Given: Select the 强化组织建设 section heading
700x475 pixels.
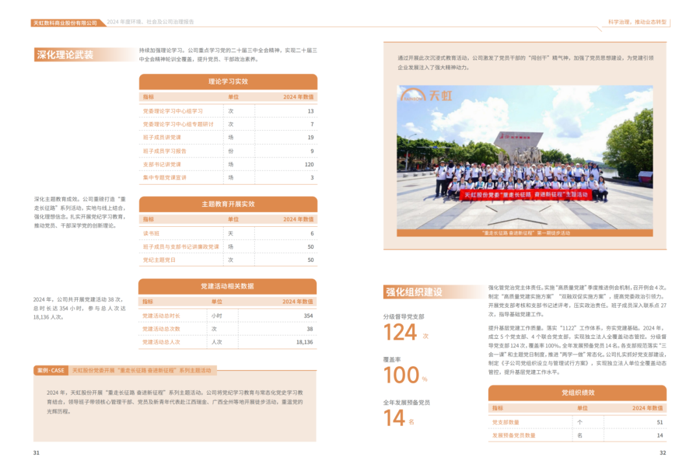Looking at the screenshot, I should tap(414, 292).
